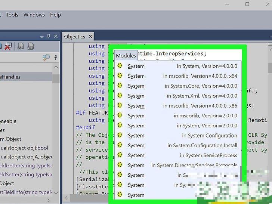Toggle auto-hide pin on the explorer panel

[x=49, y=37]
